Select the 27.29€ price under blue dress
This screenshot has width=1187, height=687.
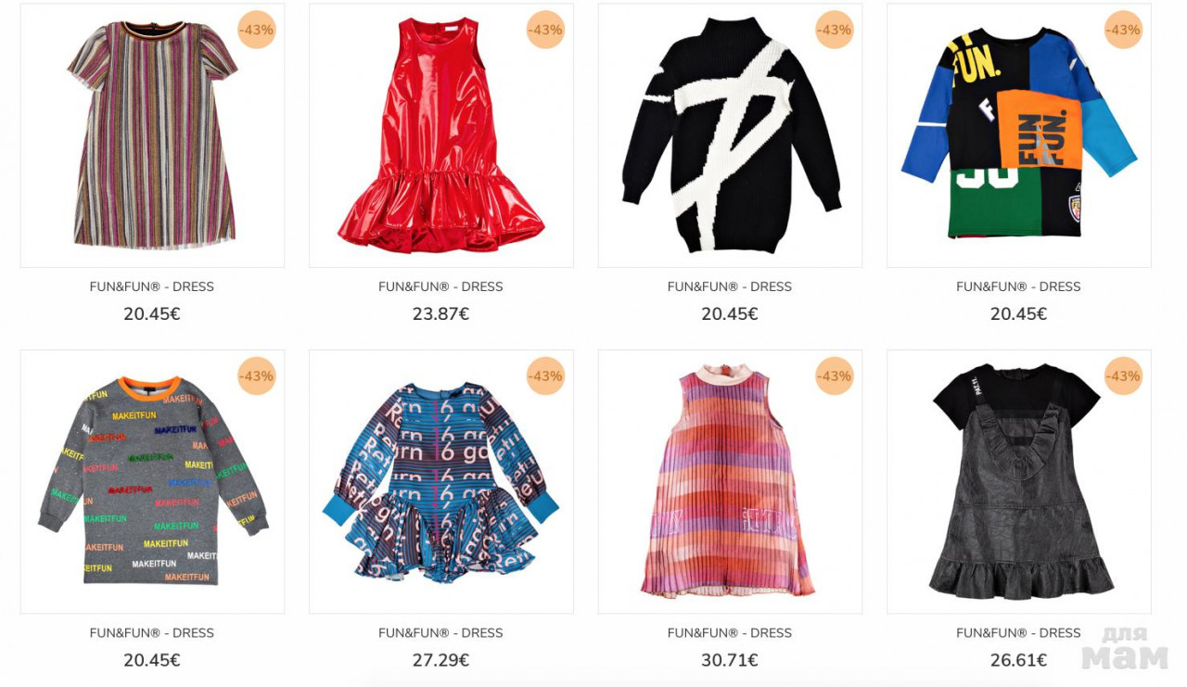pyautogui.click(x=440, y=660)
